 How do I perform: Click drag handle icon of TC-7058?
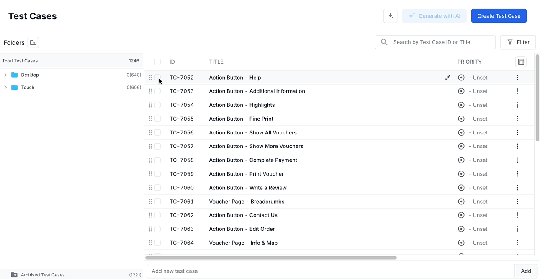click(x=151, y=160)
